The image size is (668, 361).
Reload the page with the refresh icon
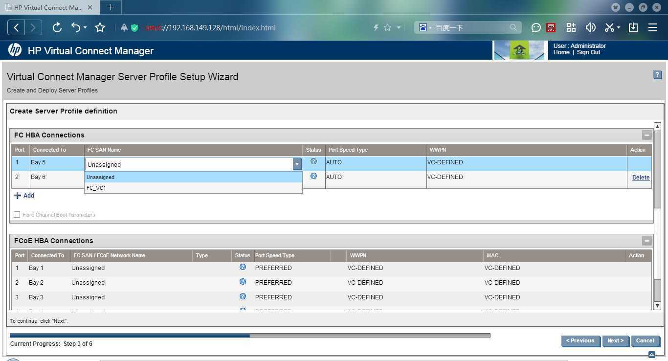pos(57,27)
